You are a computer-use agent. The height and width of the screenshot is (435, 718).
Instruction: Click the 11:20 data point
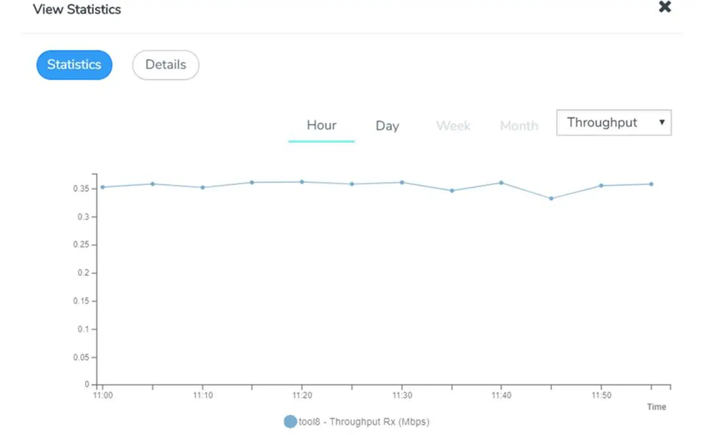click(x=302, y=182)
